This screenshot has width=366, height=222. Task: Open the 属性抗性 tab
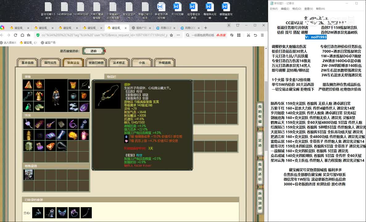50,63
